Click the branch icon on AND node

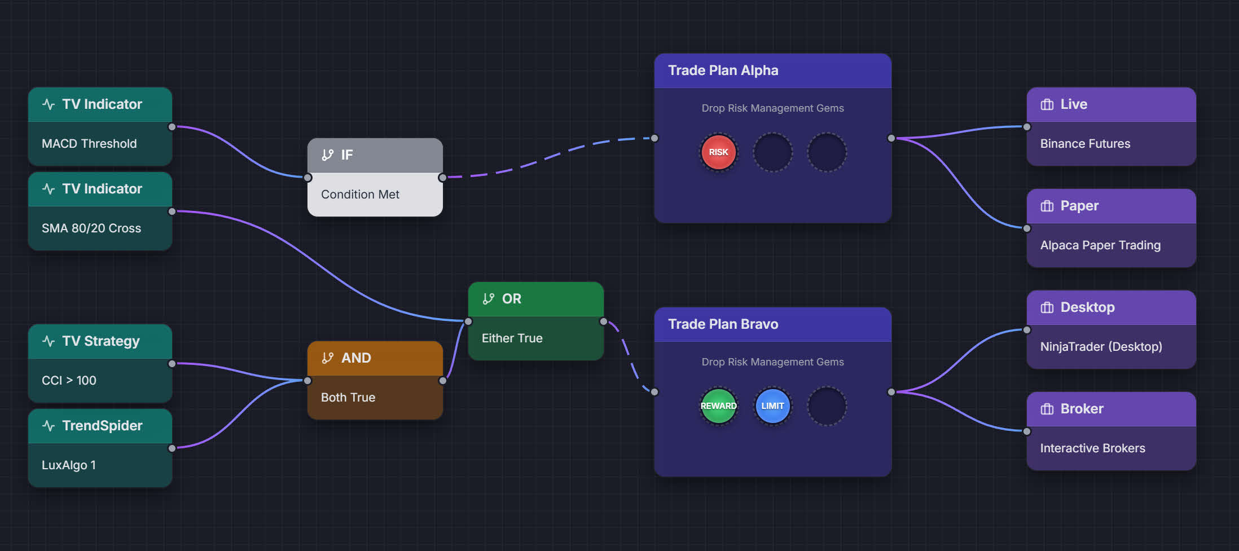pyautogui.click(x=328, y=358)
